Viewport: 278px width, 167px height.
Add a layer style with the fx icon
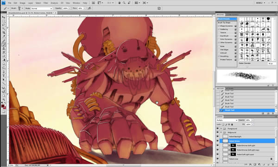tap(251, 165)
